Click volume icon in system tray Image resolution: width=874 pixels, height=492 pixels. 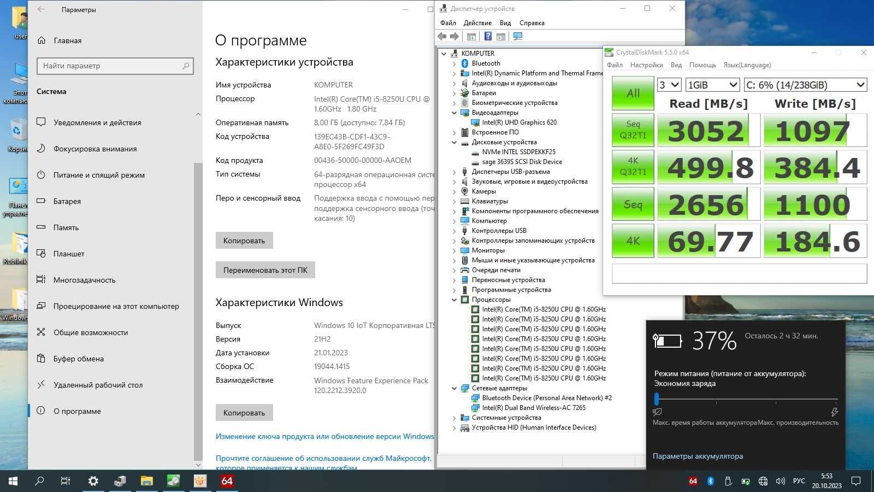(781, 481)
